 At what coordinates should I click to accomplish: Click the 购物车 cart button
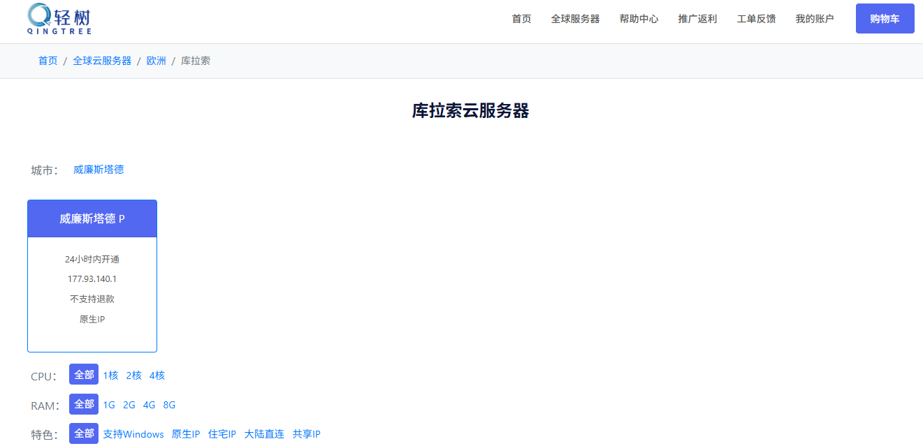click(885, 19)
